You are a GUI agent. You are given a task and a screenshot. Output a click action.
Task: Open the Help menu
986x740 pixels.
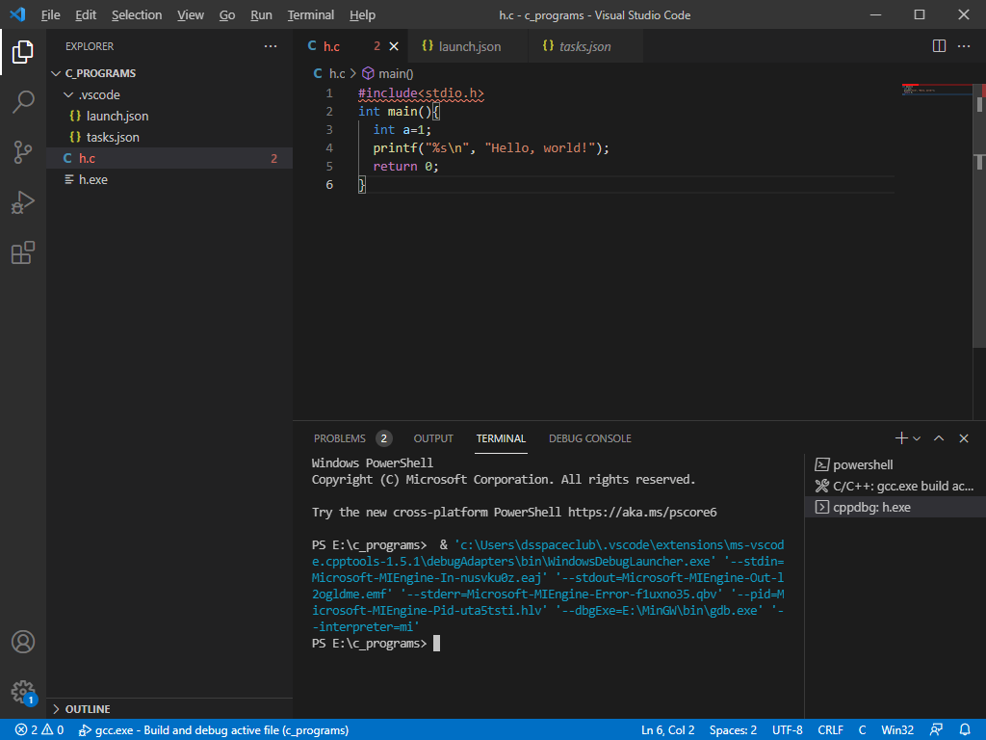click(362, 14)
